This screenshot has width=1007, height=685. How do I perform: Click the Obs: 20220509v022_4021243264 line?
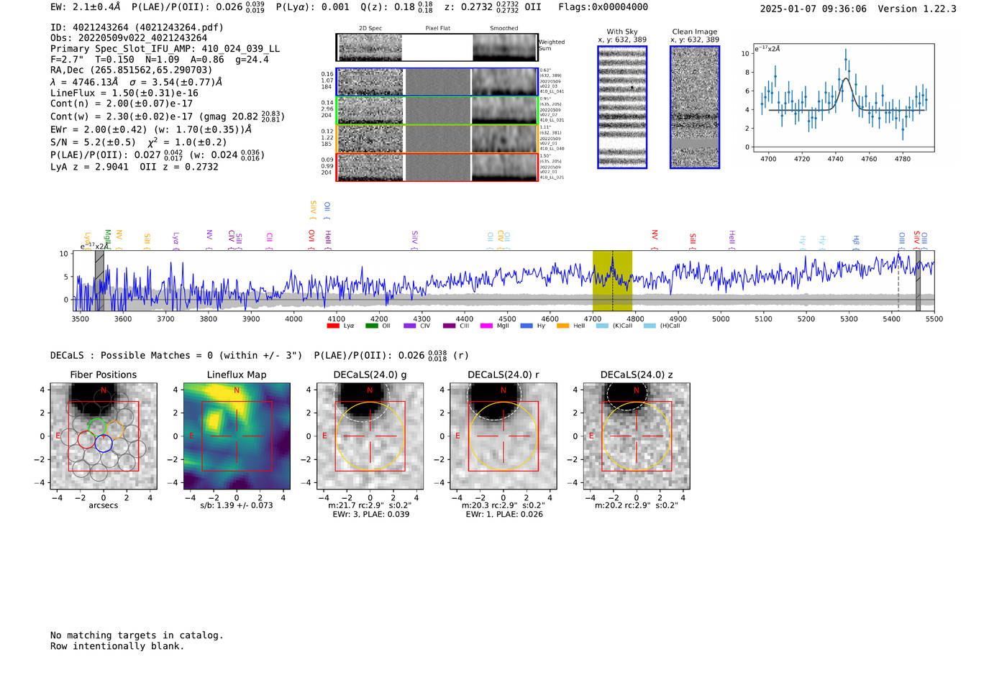[129, 37]
